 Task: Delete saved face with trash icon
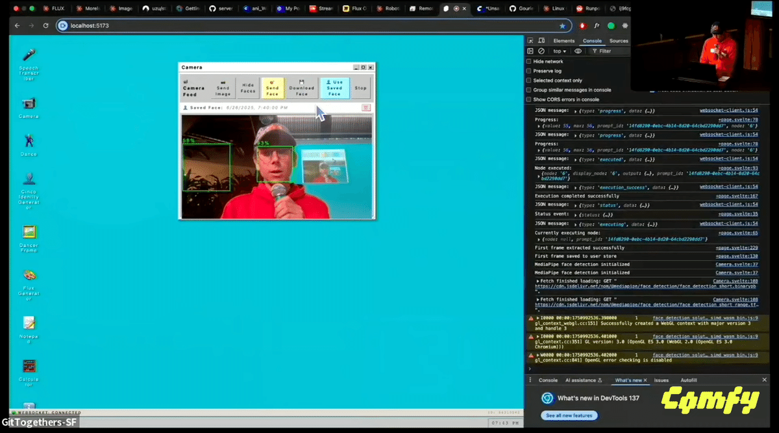[366, 108]
